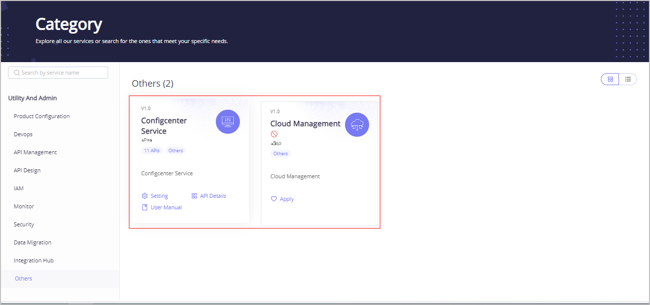
Task: Switch to grid view layout
Action: point(610,79)
